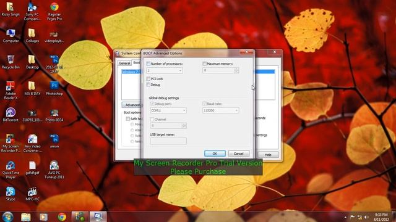Open Register Vegas Pro shortcut

coord(54,11)
